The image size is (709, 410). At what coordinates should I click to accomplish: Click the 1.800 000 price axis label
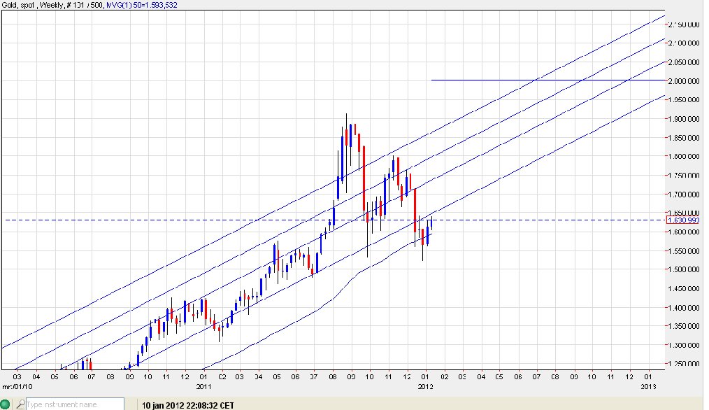click(684, 157)
